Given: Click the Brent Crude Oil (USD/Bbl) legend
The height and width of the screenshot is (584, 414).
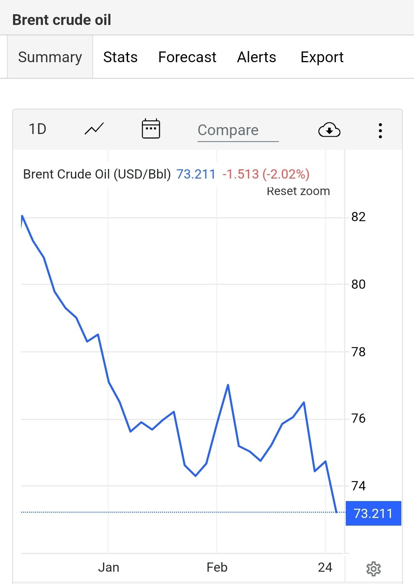Looking at the screenshot, I should point(97,174).
